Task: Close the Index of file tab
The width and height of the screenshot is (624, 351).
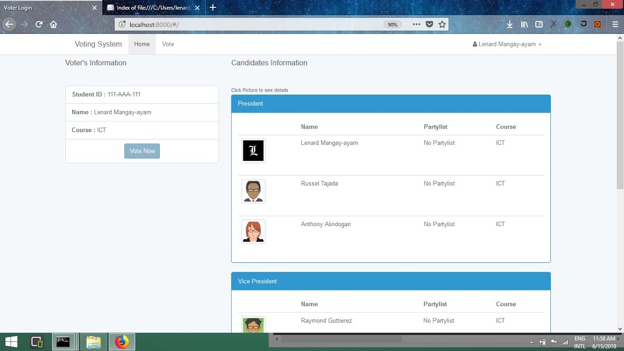Action: (x=197, y=8)
